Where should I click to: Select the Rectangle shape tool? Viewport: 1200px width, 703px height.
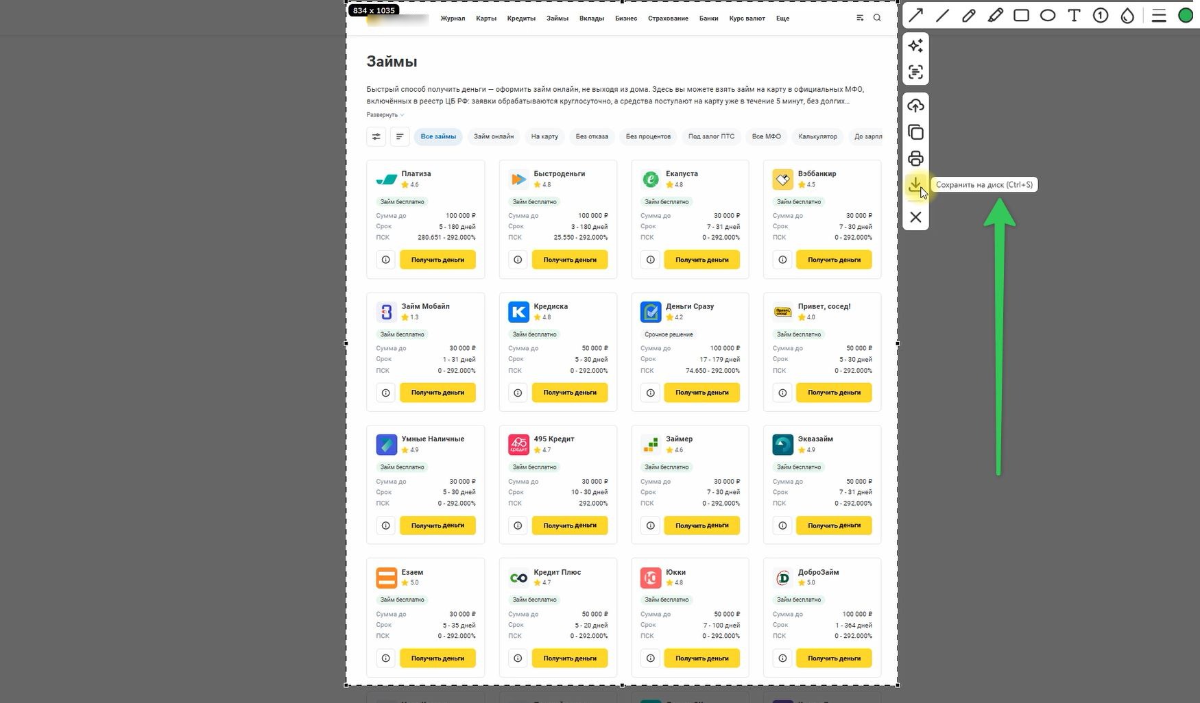pos(1021,15)
